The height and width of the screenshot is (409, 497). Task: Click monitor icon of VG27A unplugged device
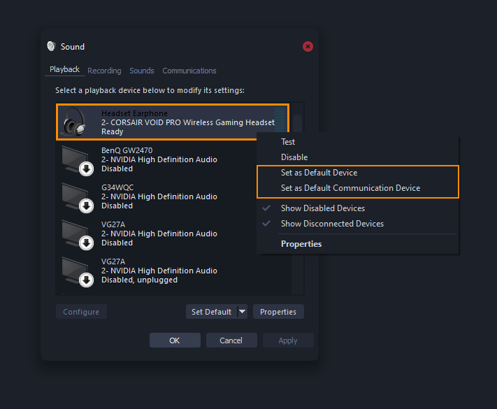78,271
